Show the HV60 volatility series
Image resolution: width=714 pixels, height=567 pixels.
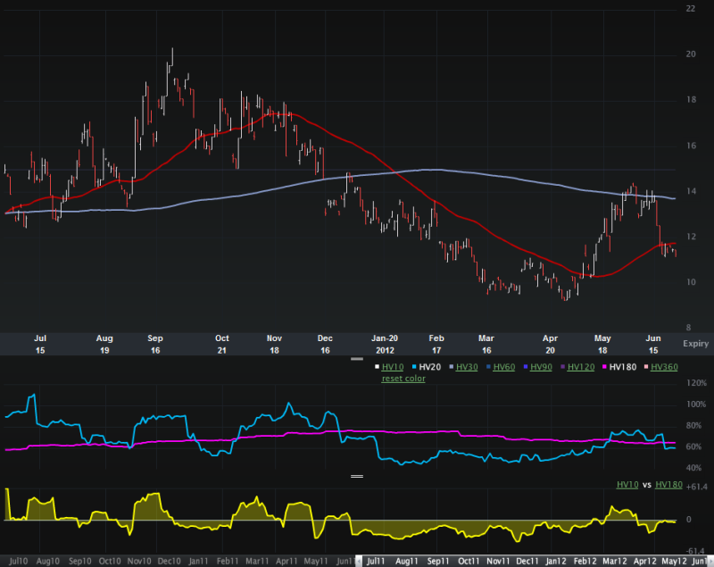click(505, 367)
